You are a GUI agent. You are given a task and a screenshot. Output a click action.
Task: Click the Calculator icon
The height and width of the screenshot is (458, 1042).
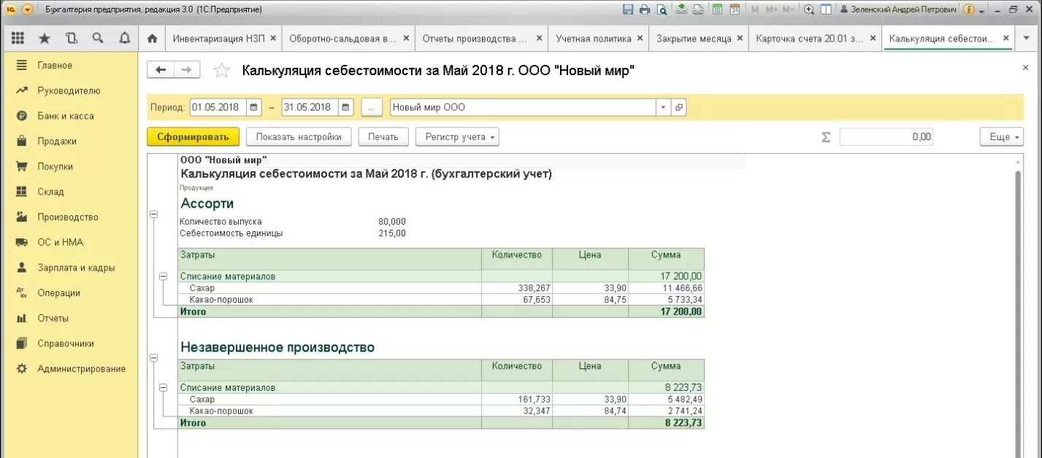pyautogui.click(x=717, y=9)
